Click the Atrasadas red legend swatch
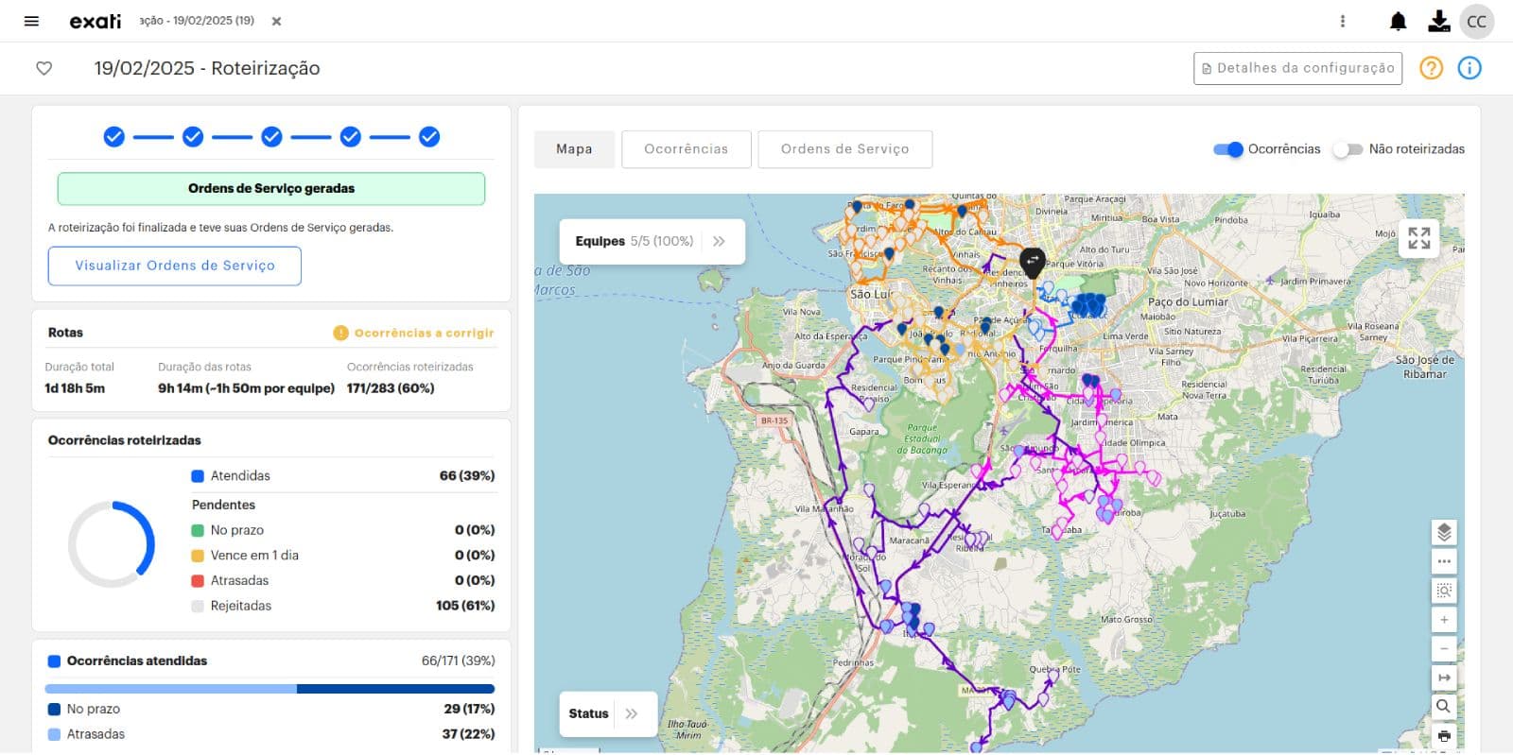Screen dimensions: 1513x755 [x=198, y=581]
